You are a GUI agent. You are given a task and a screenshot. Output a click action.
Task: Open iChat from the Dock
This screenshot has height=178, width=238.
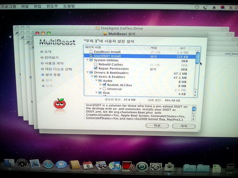point(61,164)
